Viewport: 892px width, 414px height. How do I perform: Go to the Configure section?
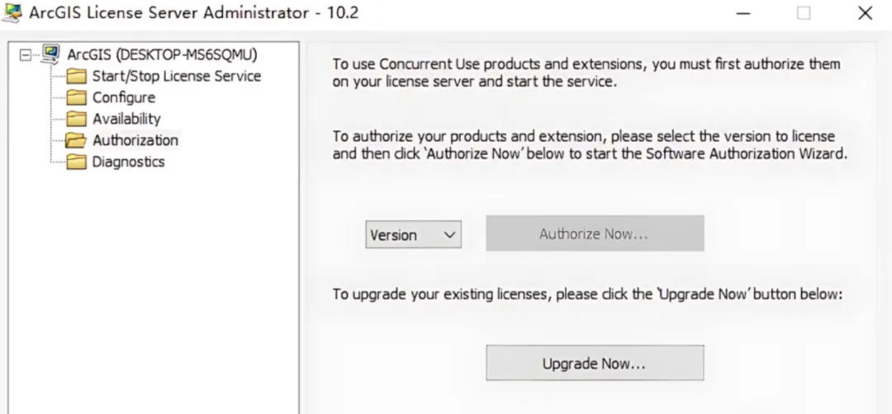pyautogui.click(x=123, y=97)
